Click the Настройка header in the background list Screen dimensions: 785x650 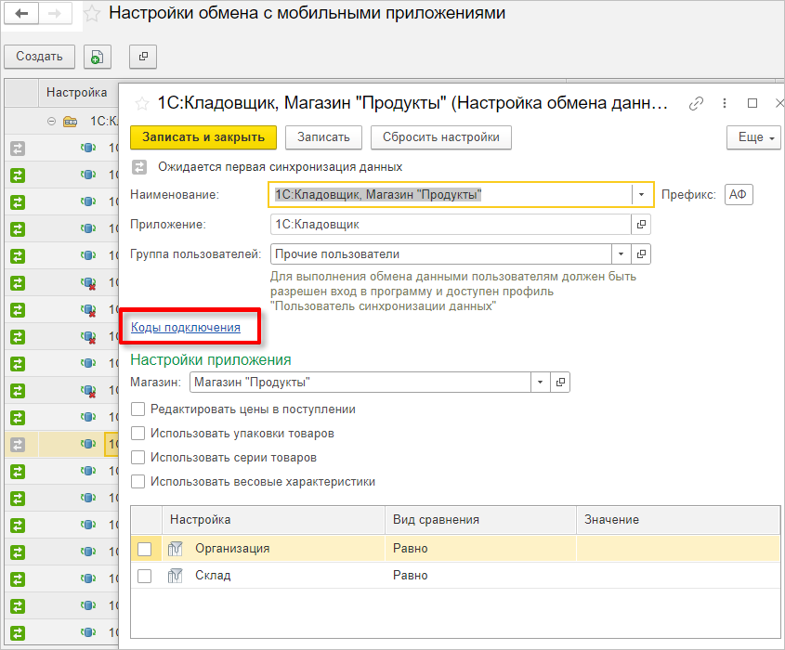click(x=76, y=93)
